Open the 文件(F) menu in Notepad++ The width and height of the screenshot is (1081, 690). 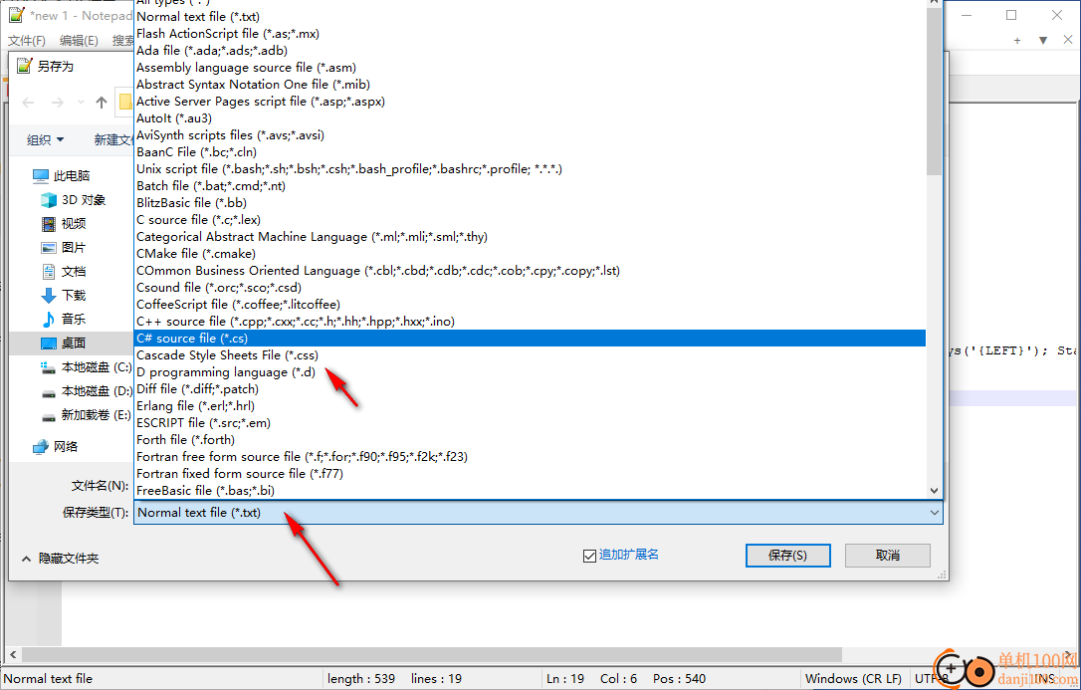pyautogui.click(x=27, y=41)
